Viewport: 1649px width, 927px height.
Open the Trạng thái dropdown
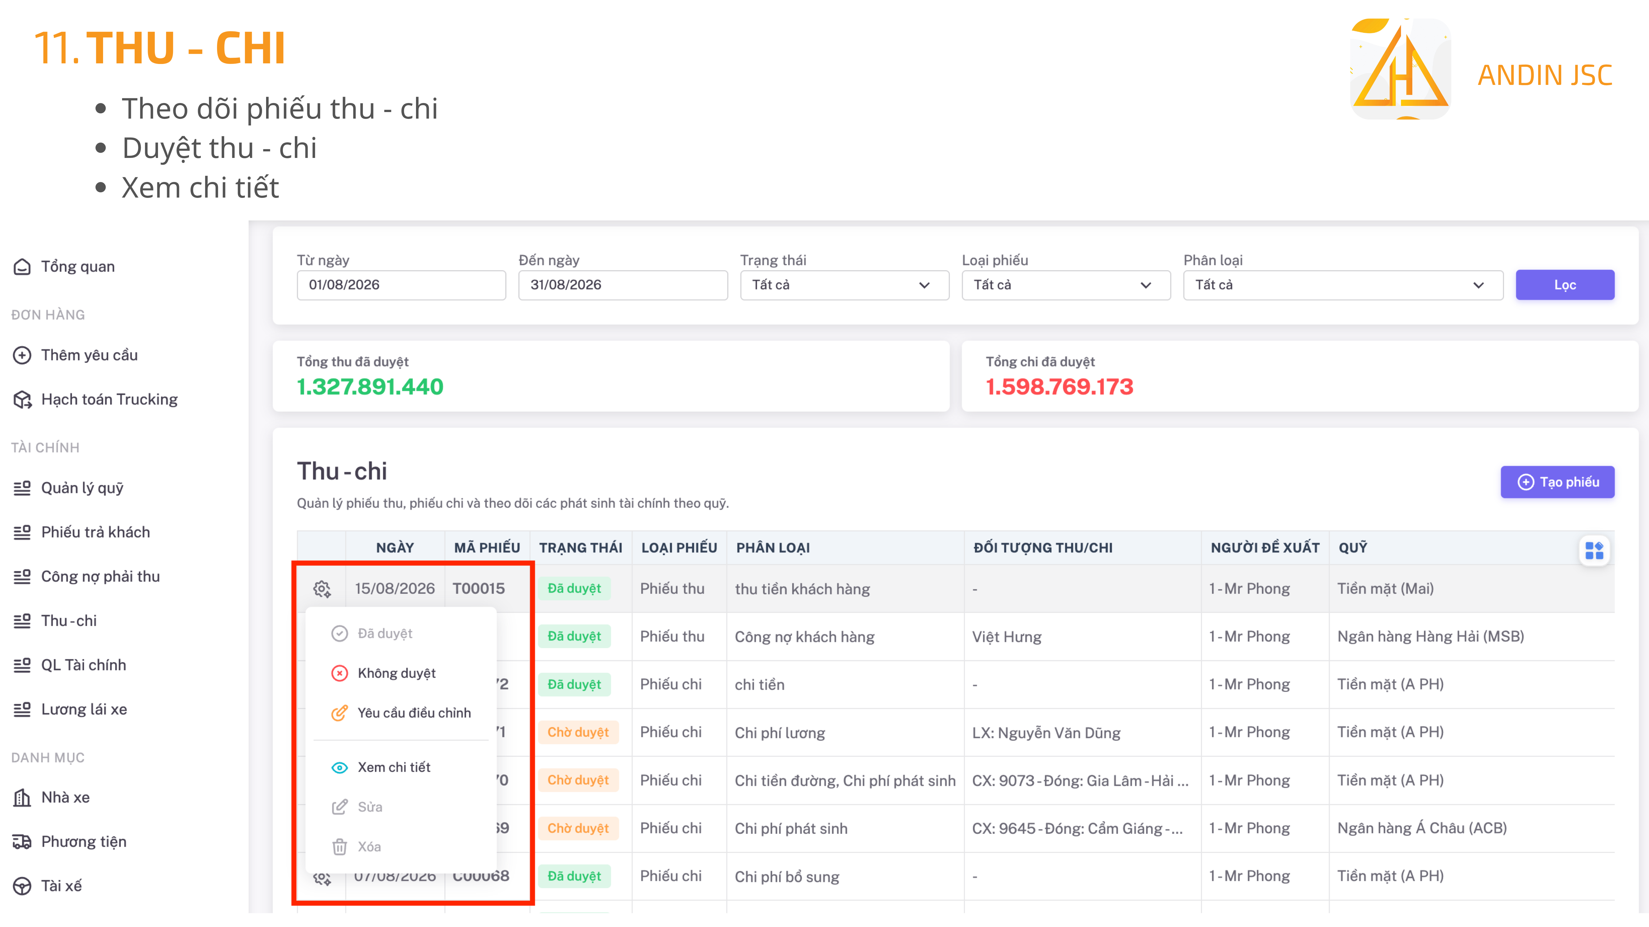point(844,285)
